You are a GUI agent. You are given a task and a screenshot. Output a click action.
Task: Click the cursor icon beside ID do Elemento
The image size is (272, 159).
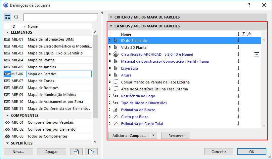[x=115, y=41]
